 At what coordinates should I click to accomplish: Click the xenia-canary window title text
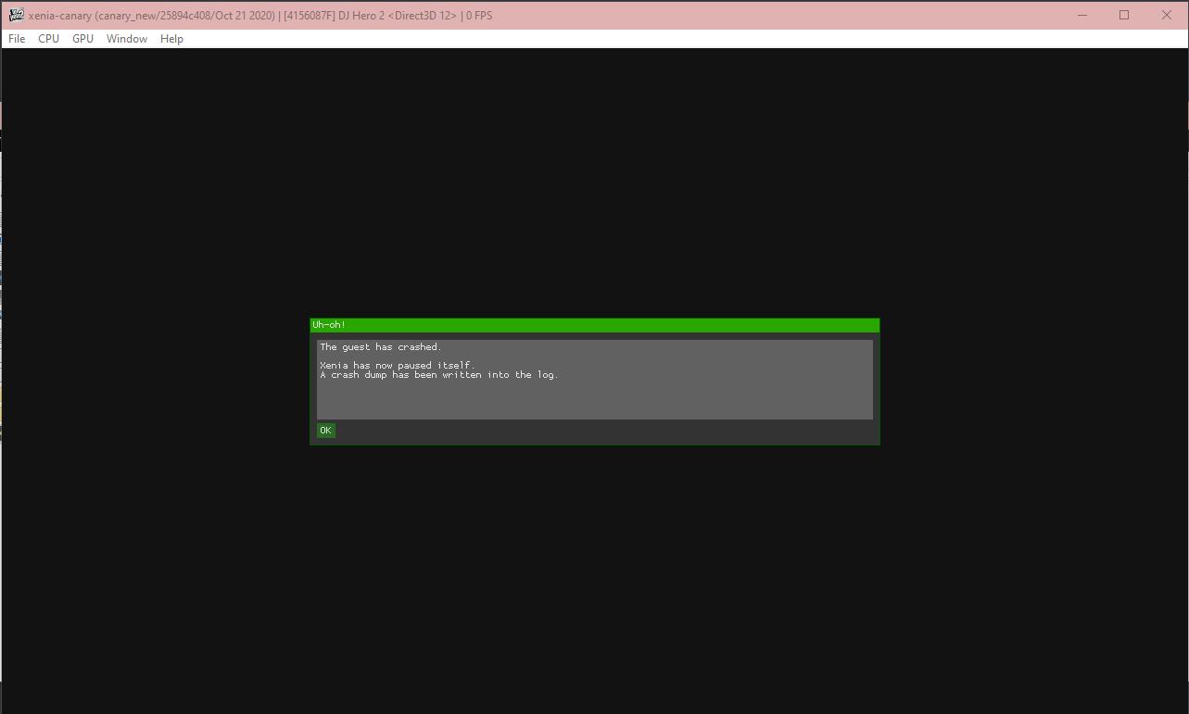tap(260, 16)
